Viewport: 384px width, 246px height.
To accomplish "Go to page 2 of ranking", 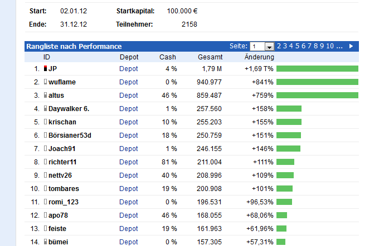I will point(279,46).
